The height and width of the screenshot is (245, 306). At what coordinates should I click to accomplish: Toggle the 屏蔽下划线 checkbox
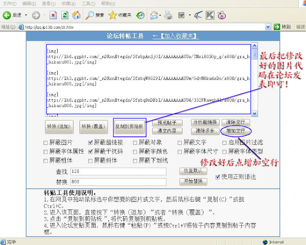135,161
